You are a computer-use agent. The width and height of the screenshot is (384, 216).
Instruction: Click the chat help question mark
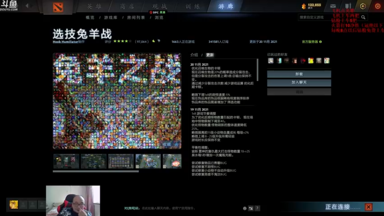pyautogui.click(x=257, y=208)
